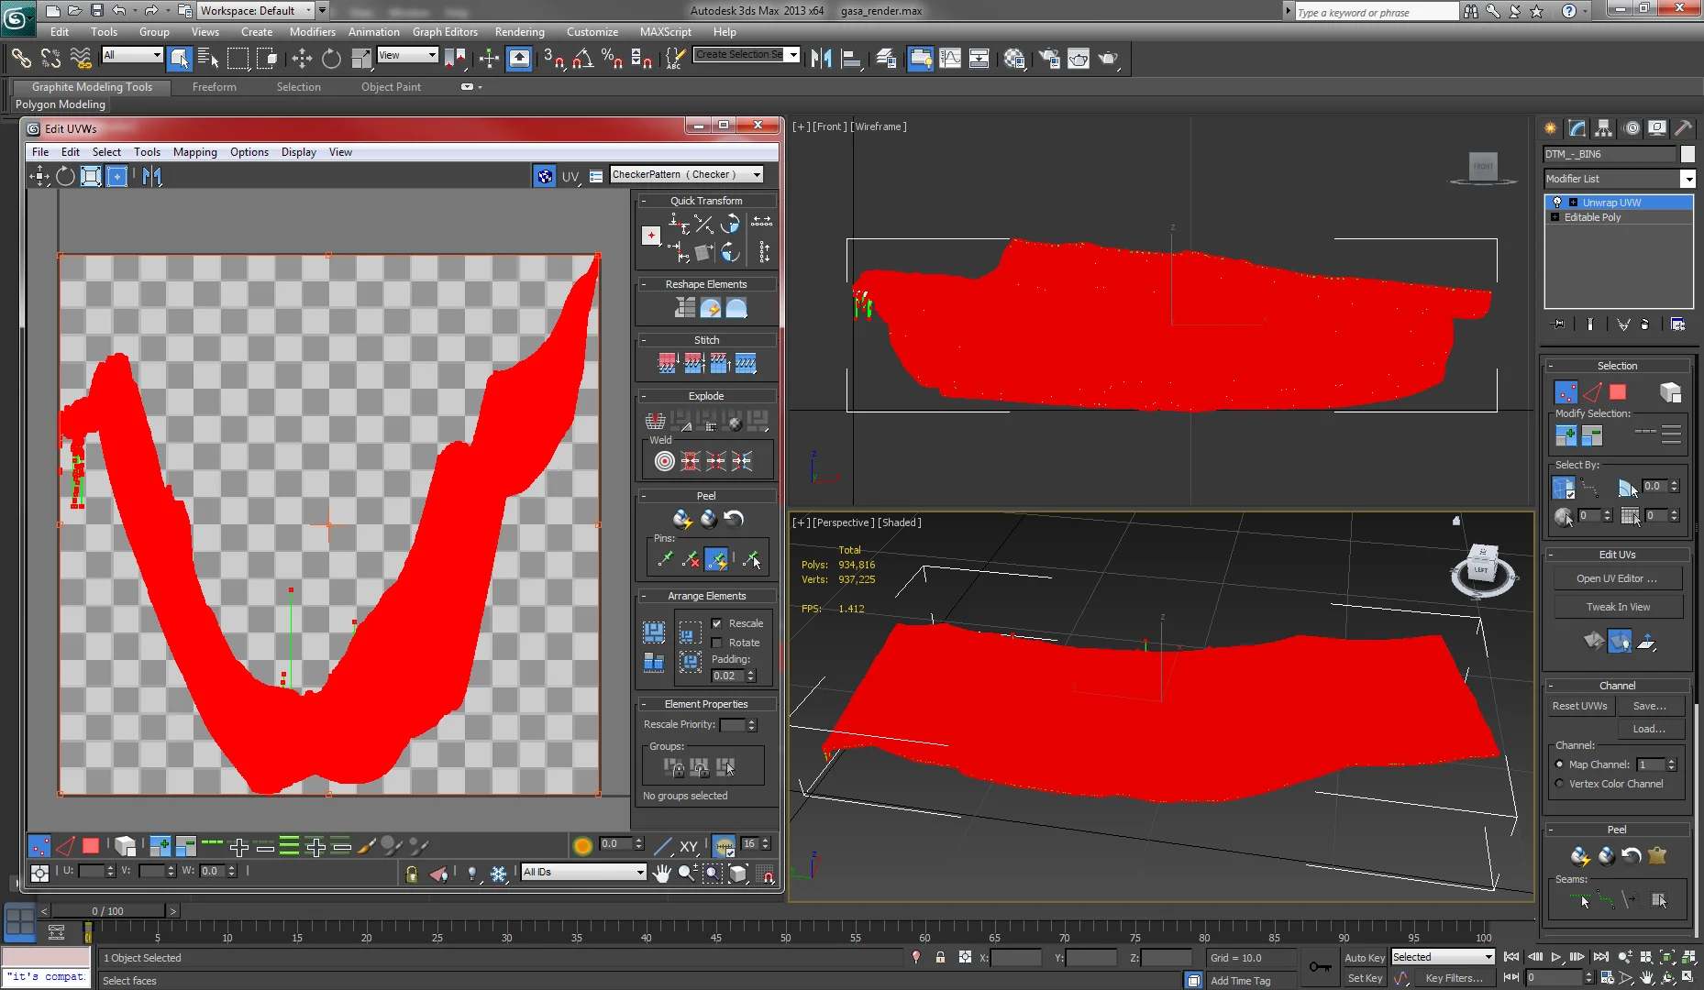Click the Save... button in Channel rollout
Viewport: 1704px width, 990px height.
coord(1650,706)
